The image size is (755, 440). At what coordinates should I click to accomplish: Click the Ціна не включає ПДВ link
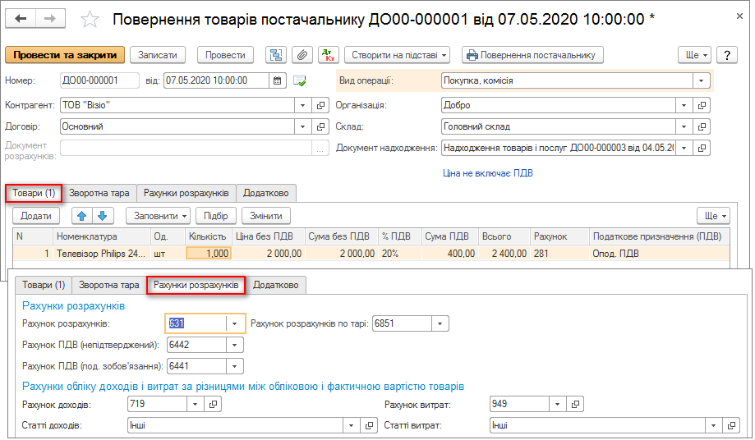pos(488,173)
